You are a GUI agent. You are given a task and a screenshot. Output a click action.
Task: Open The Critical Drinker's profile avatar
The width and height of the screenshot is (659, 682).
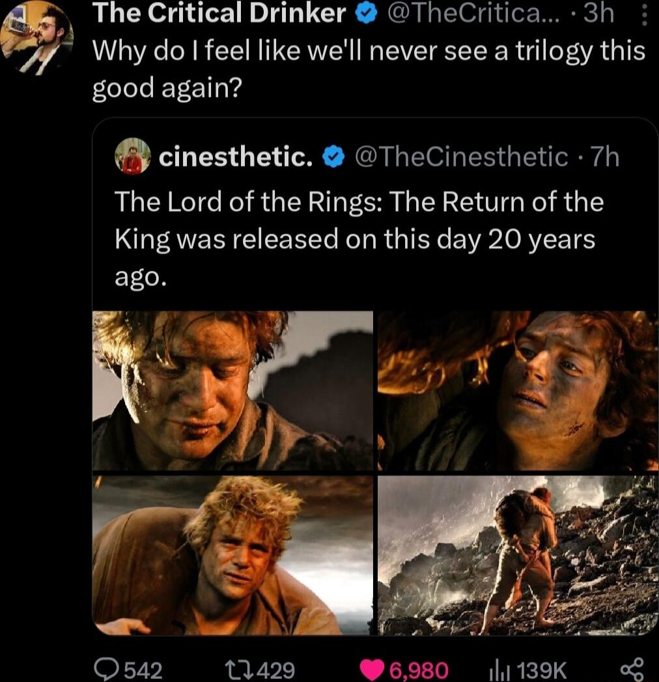click(37, 39)
